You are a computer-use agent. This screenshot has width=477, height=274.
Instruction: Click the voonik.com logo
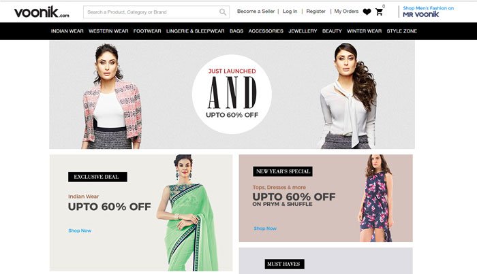click(x=42, y=12)
